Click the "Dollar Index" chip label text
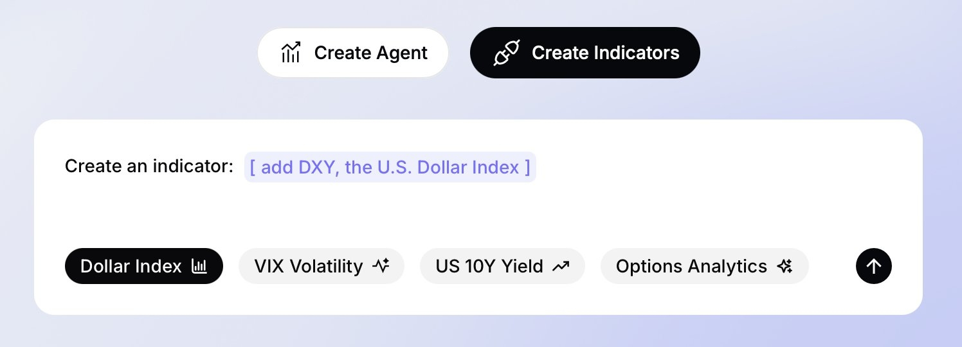This screenshot has height=347, width=962. (x=131, y=266)
